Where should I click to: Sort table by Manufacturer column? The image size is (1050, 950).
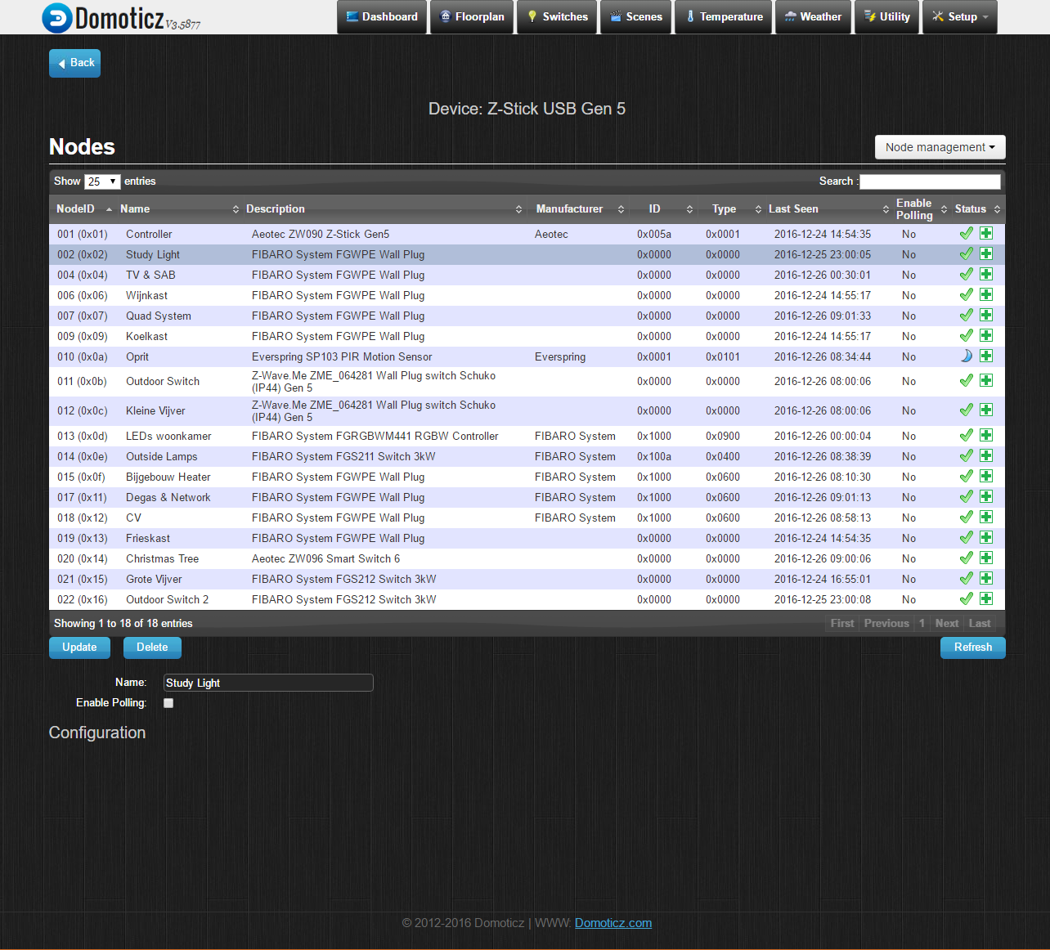[x=579, y=209]
